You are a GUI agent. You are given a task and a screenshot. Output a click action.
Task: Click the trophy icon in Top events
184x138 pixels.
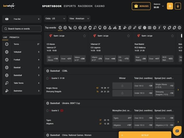coord(164,28)
